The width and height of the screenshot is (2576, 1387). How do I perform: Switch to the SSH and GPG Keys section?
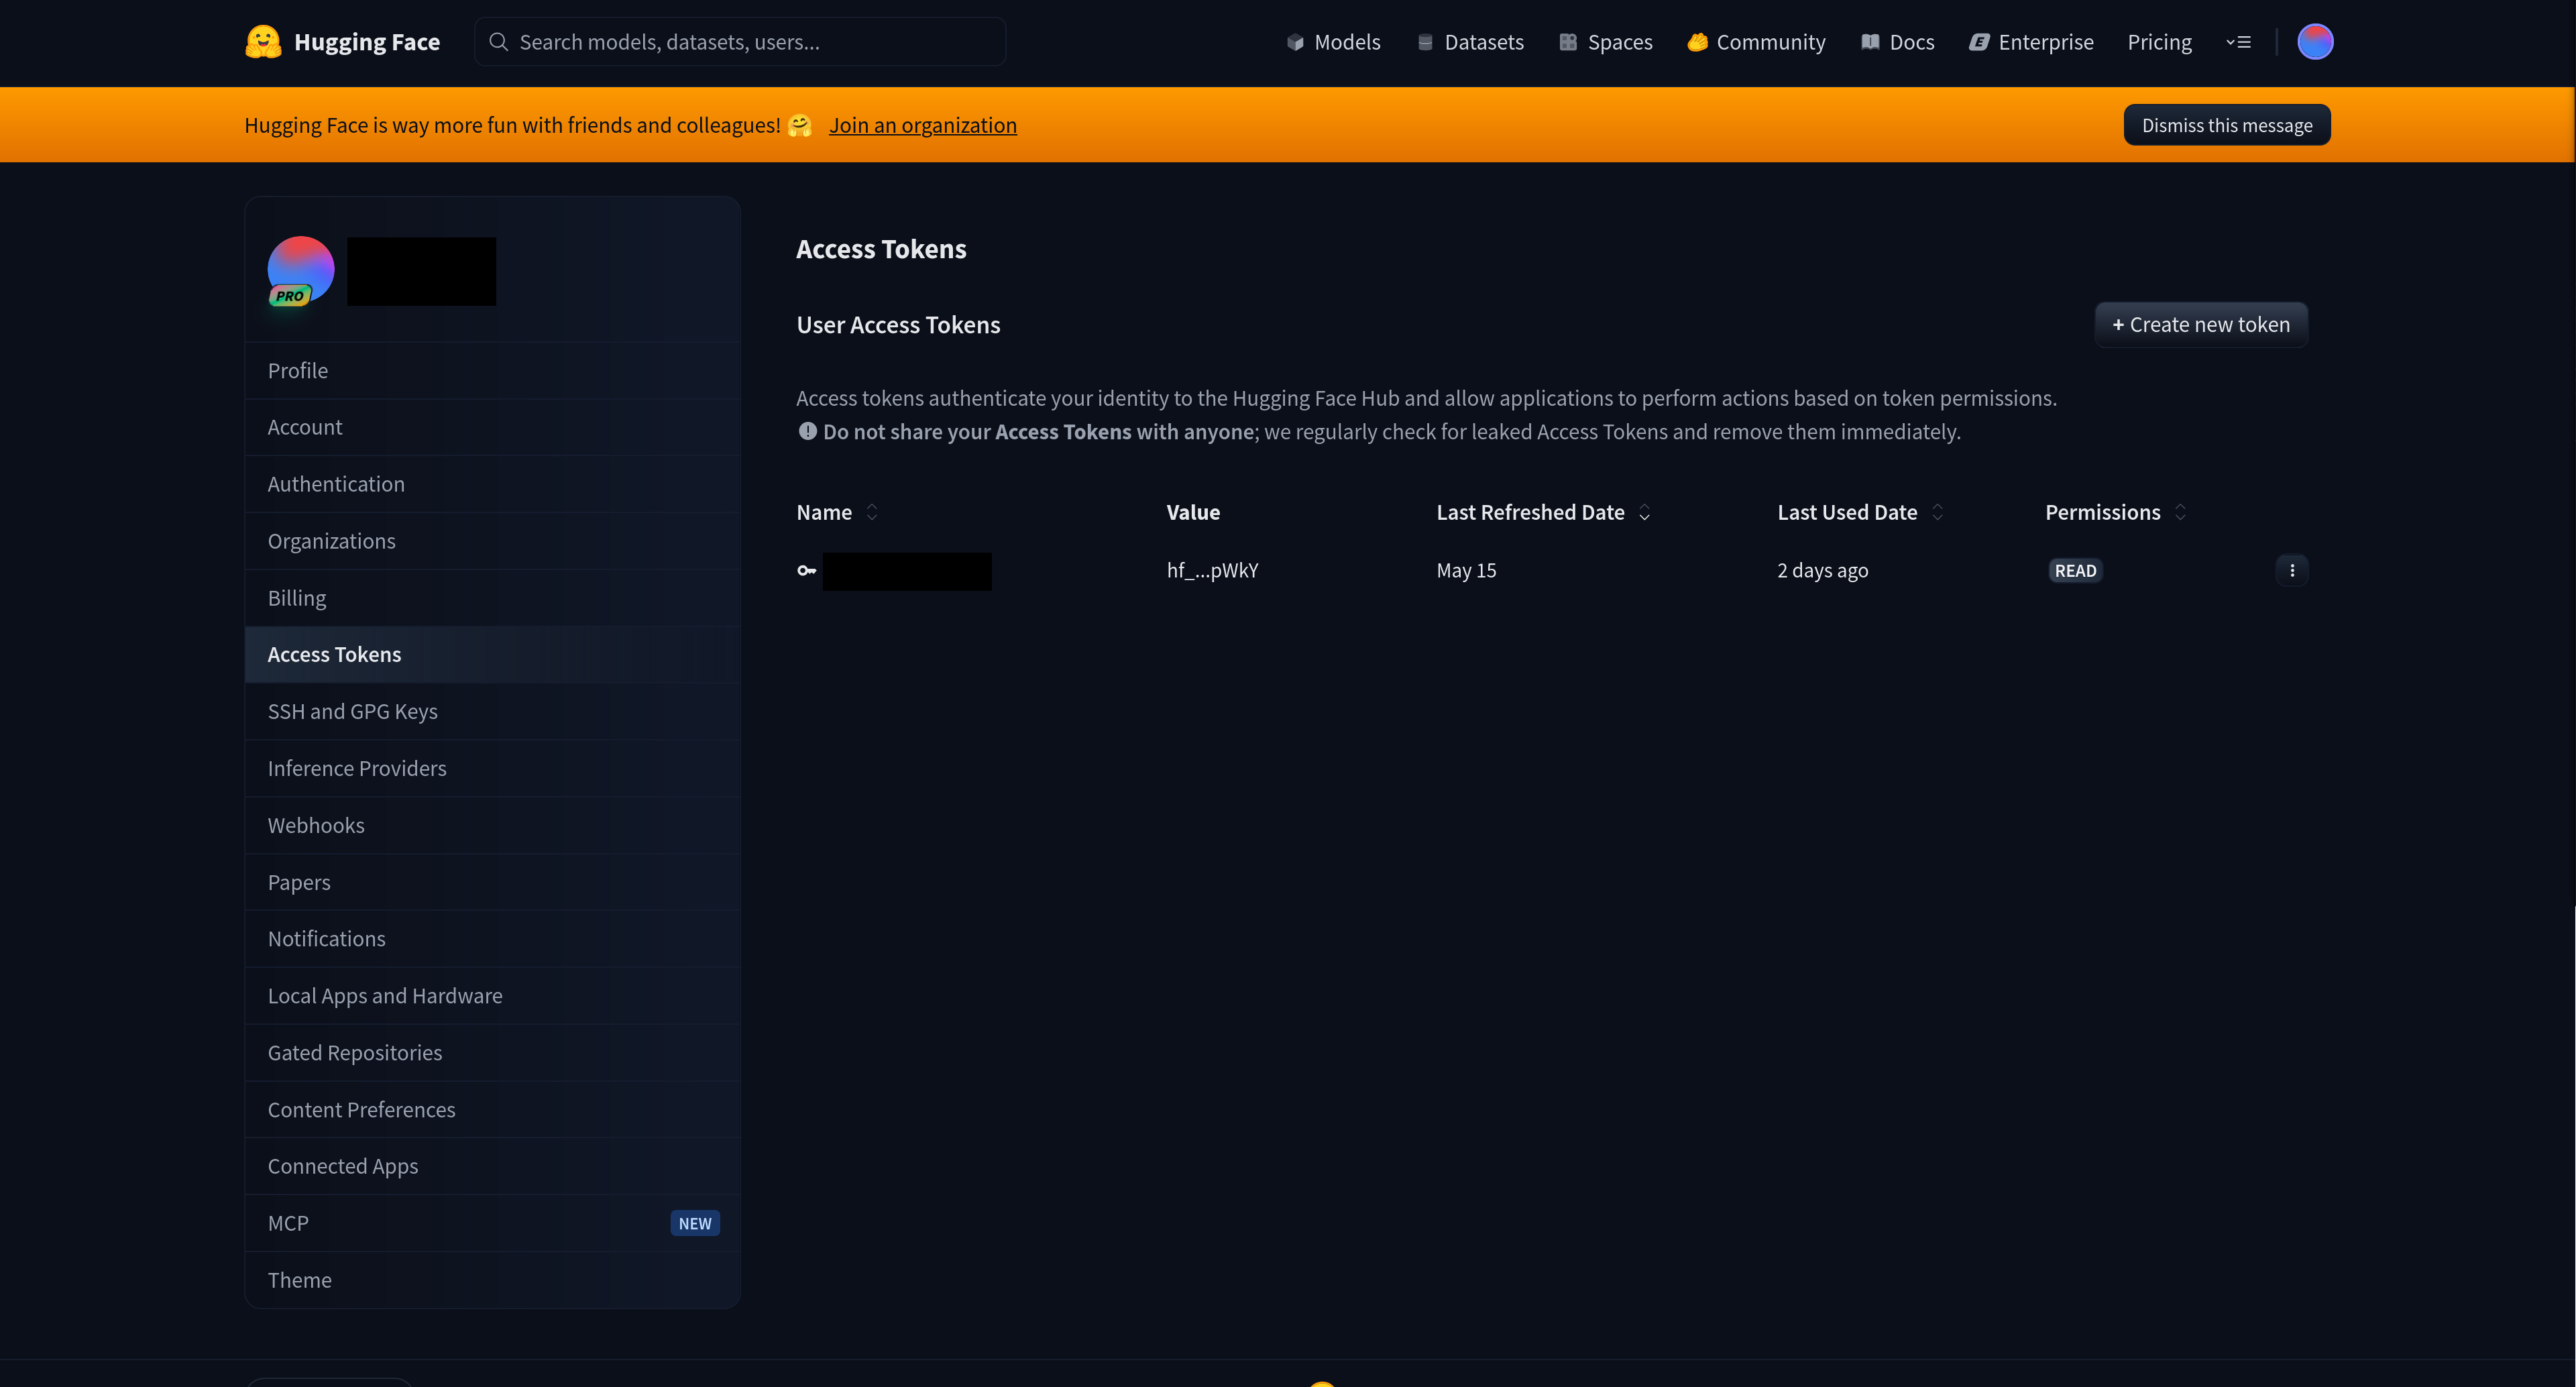coord(352,711)
